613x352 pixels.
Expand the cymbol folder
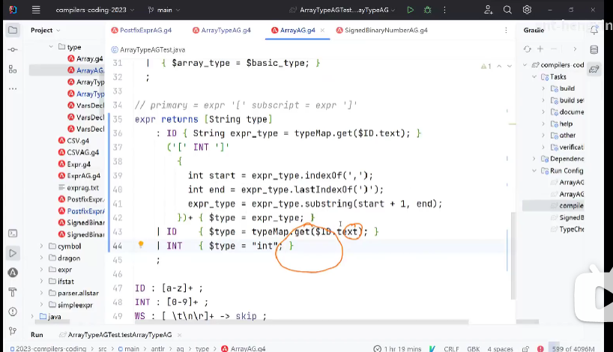(41, 246)
